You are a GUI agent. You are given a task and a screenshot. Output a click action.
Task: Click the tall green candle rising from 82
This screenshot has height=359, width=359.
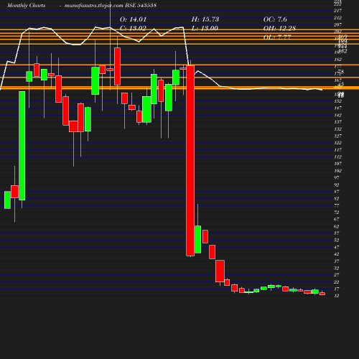pos(22,146)
